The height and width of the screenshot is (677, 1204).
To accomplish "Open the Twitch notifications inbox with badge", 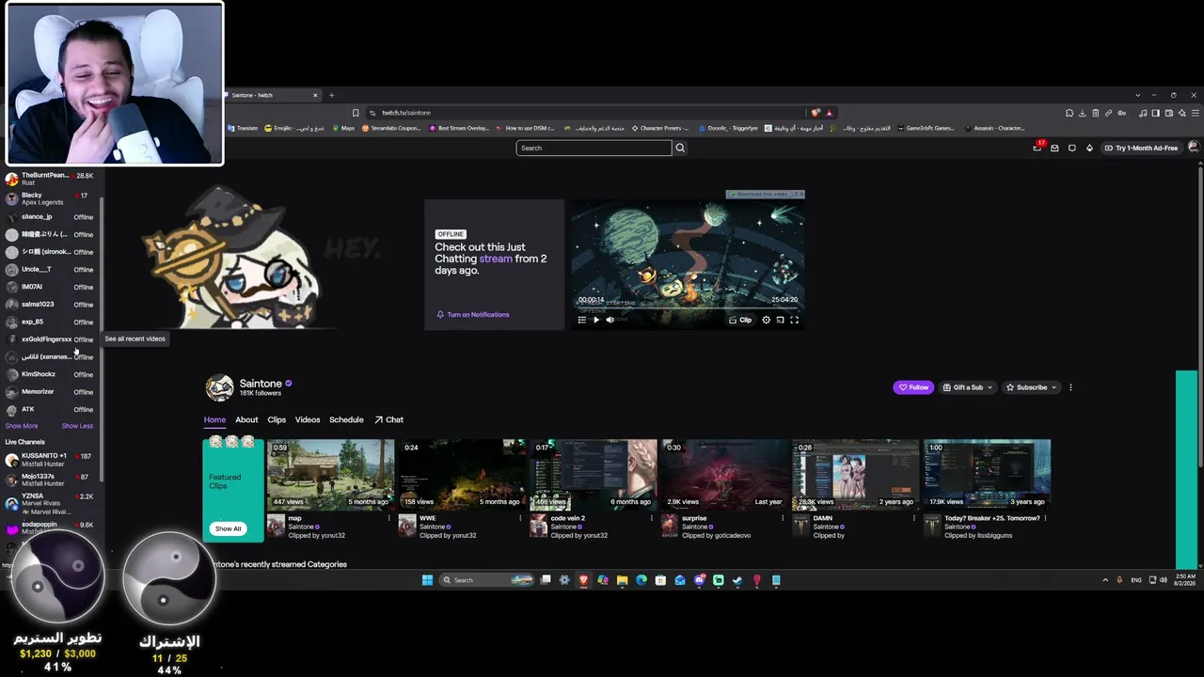I will click(x=1038, y=148).
